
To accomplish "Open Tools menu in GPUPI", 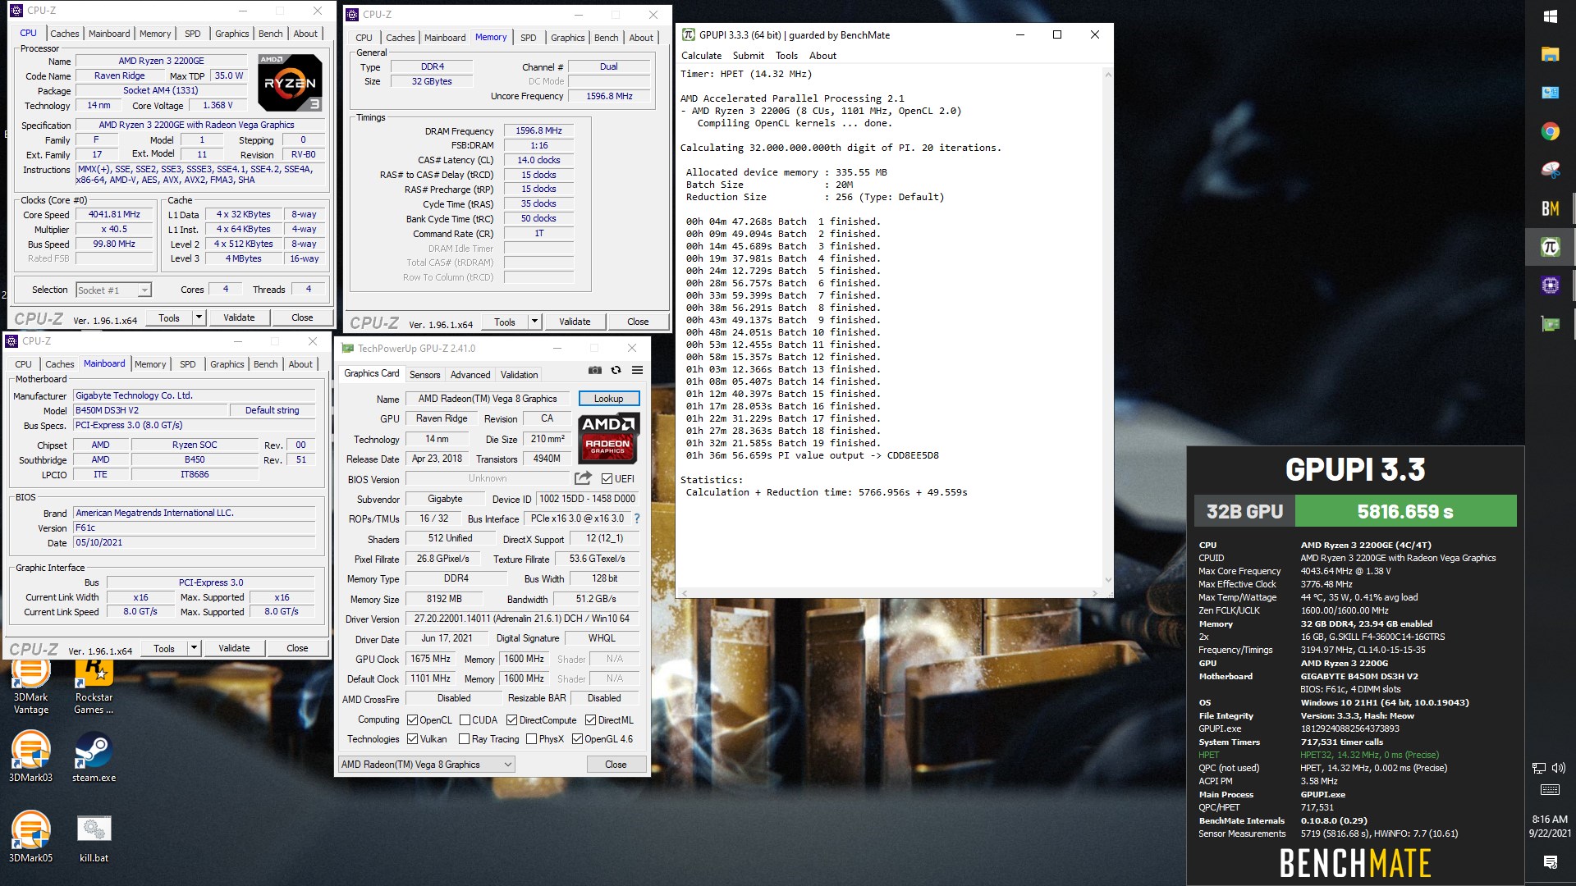I will (786, 56).
